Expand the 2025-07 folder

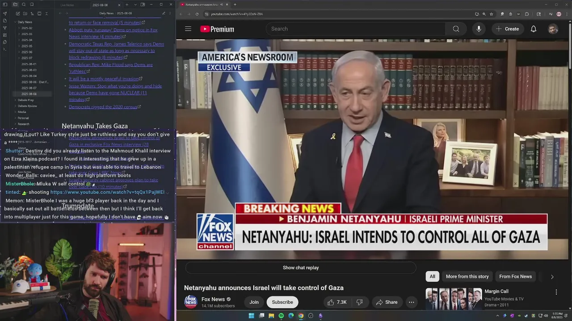point(19,58)
